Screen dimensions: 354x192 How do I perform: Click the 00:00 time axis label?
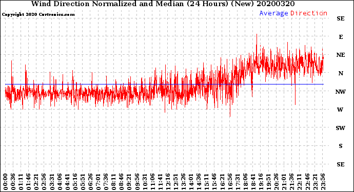[6, 182]
